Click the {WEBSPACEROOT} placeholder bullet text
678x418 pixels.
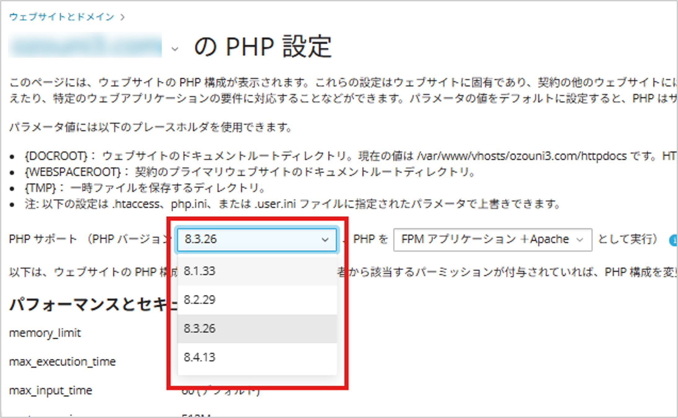coord(73,172)
